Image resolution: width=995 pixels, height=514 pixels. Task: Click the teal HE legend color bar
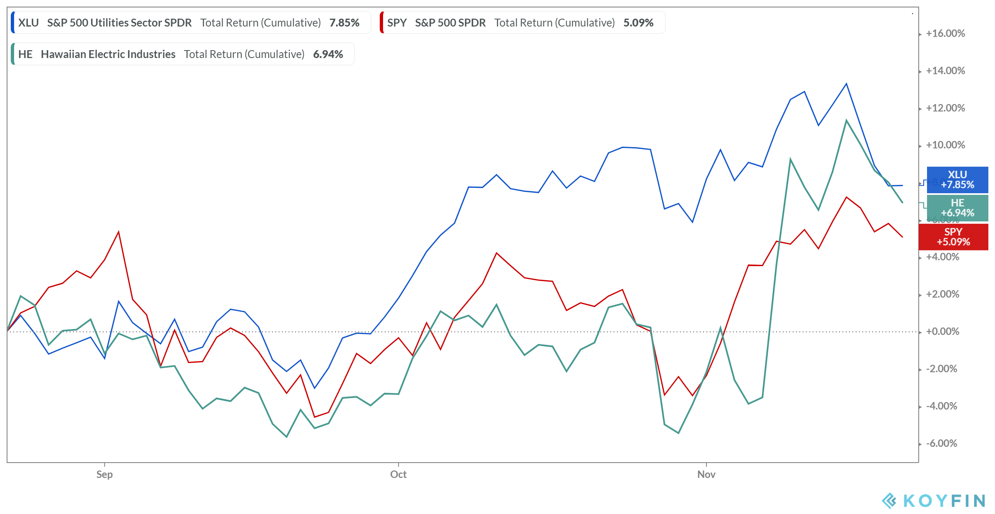pyautogui.click(x=13, y=54)
